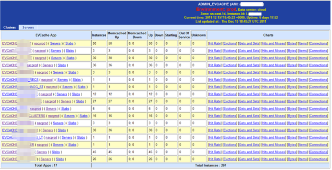Open Connections chart for the 45-instance app
The image size is (332, 170).
pyautogui.click(x=318, y=152)
